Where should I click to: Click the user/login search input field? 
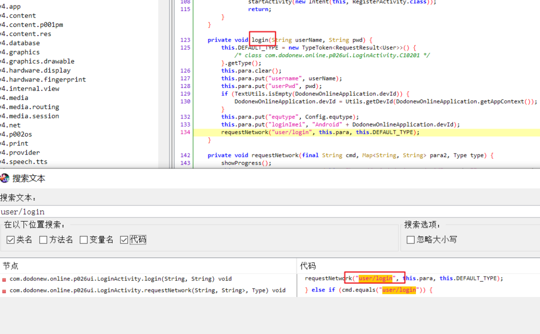tap(100, 211)
